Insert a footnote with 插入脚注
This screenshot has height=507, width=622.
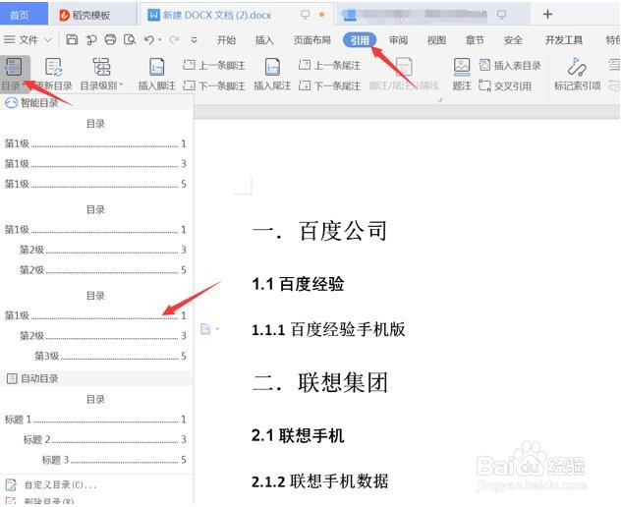tap(156, 75)
